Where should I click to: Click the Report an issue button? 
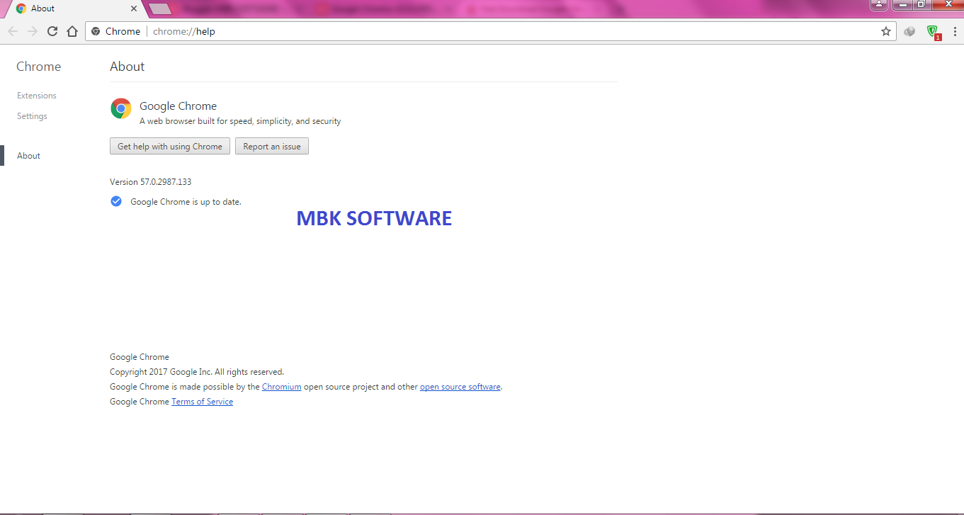click(272, 147)
